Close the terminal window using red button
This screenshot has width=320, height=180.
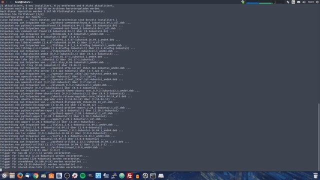click(x=2, y=2)
